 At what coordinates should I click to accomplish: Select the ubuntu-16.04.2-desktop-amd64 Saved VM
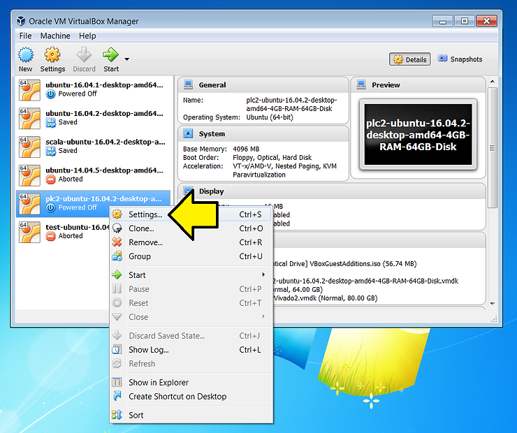(x=94, y=118)
